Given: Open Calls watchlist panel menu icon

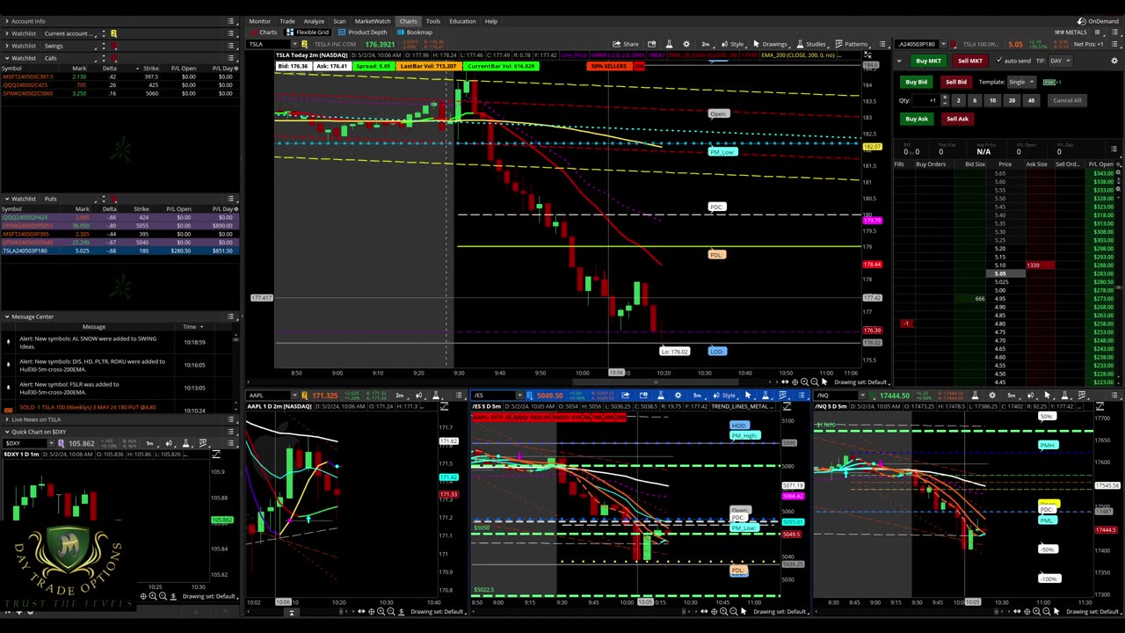Looking at the screenshot, I should coord(231,58).
